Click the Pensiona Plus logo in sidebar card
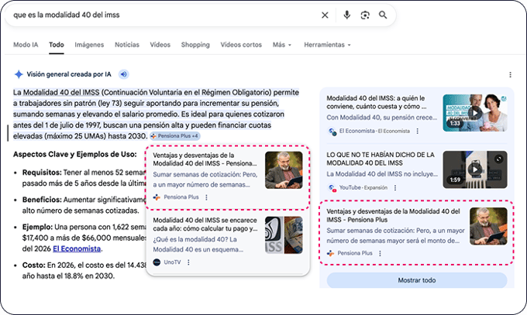 click(330, 253)
